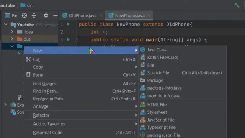The height and width of the screenshot is (138, 245).
Task: Collapse the selected src folder
Action: tap(12, 46)
